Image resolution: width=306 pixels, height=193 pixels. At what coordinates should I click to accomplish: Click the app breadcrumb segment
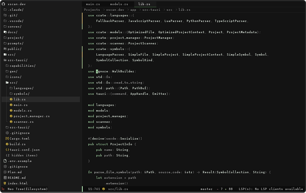133,10
